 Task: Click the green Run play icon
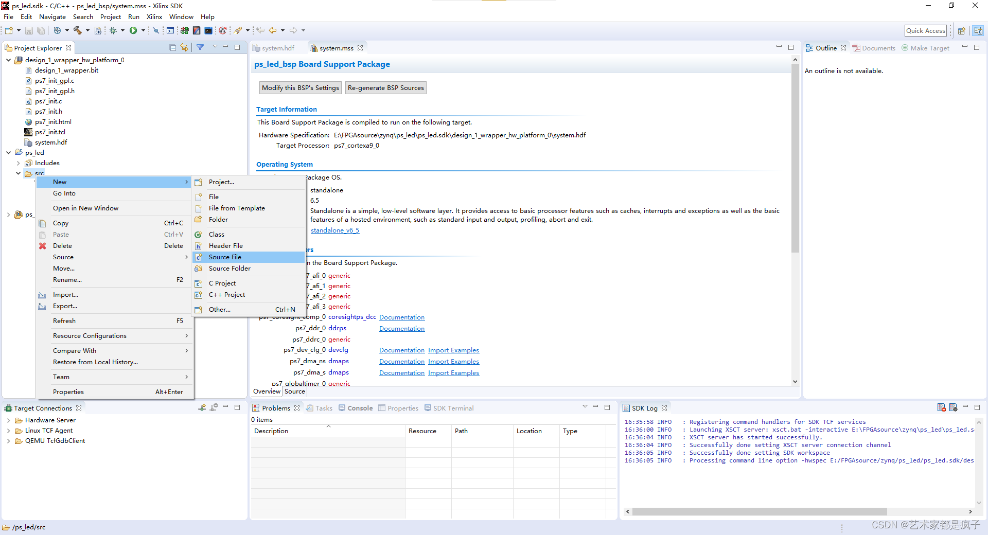pos(133,30)
